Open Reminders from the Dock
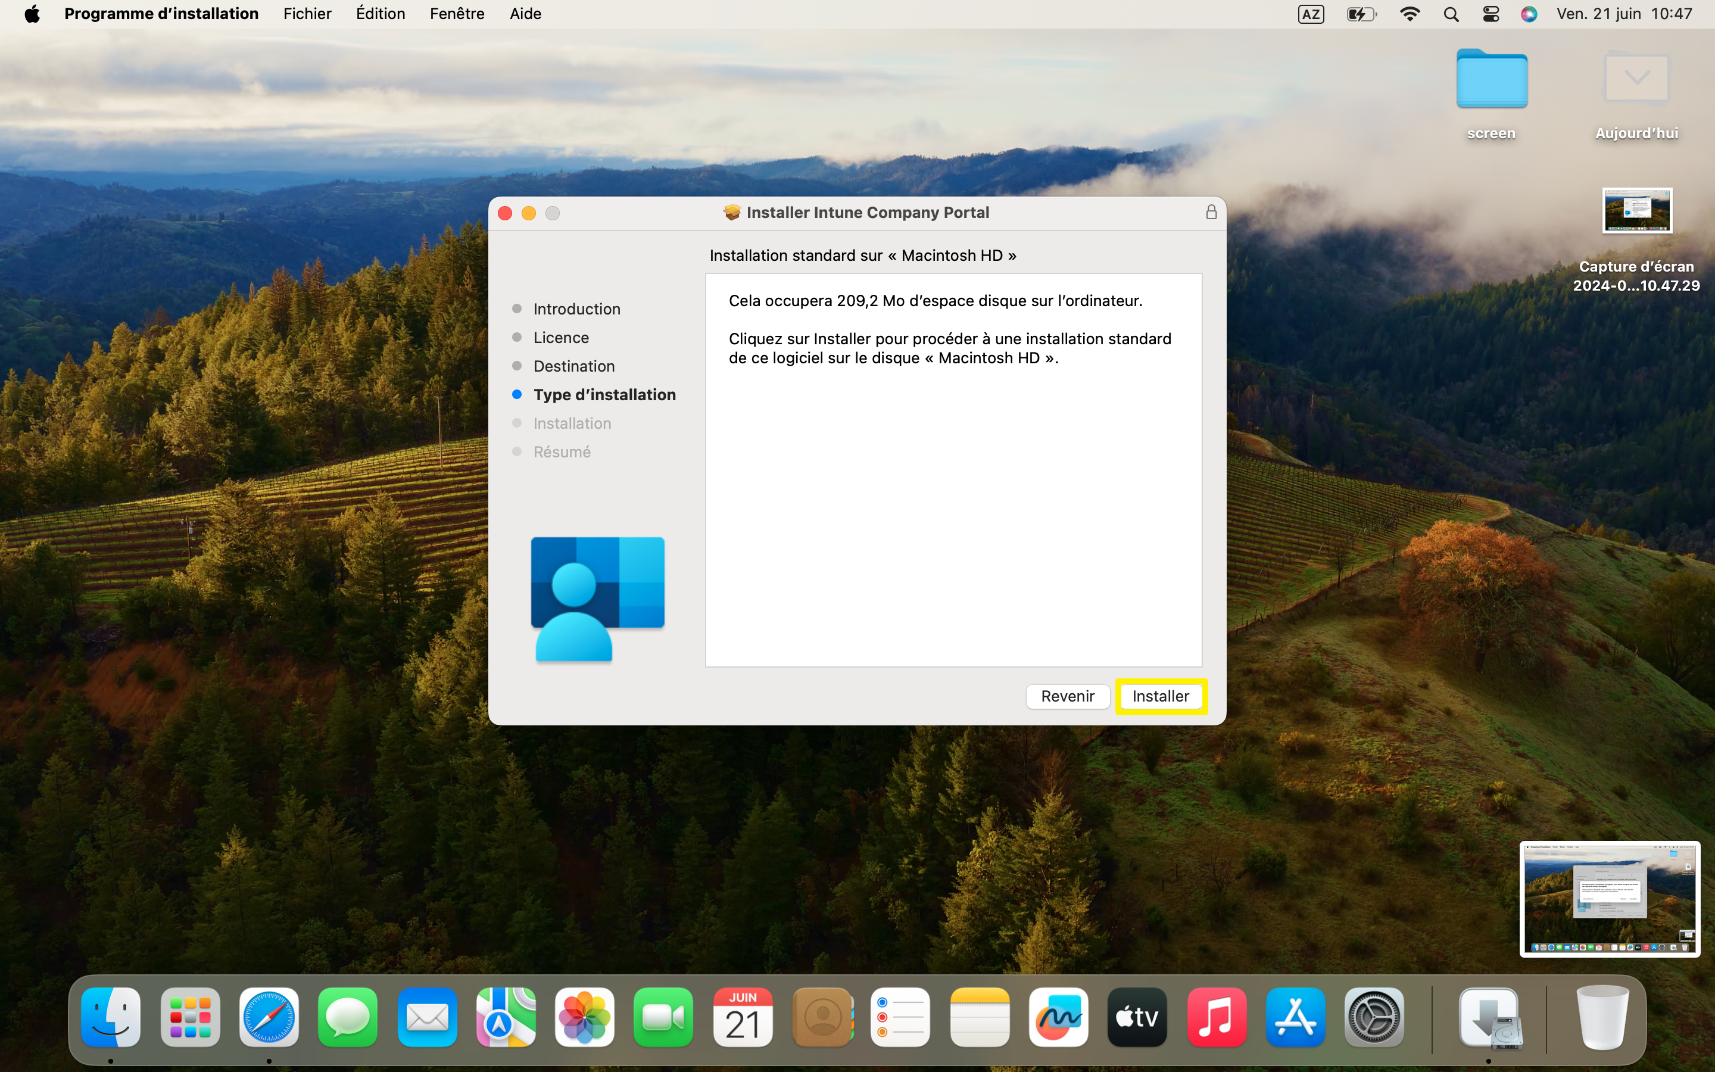Viewport: 1715px width, 1072px height. pyautogui.click(x=901, y=1017)
